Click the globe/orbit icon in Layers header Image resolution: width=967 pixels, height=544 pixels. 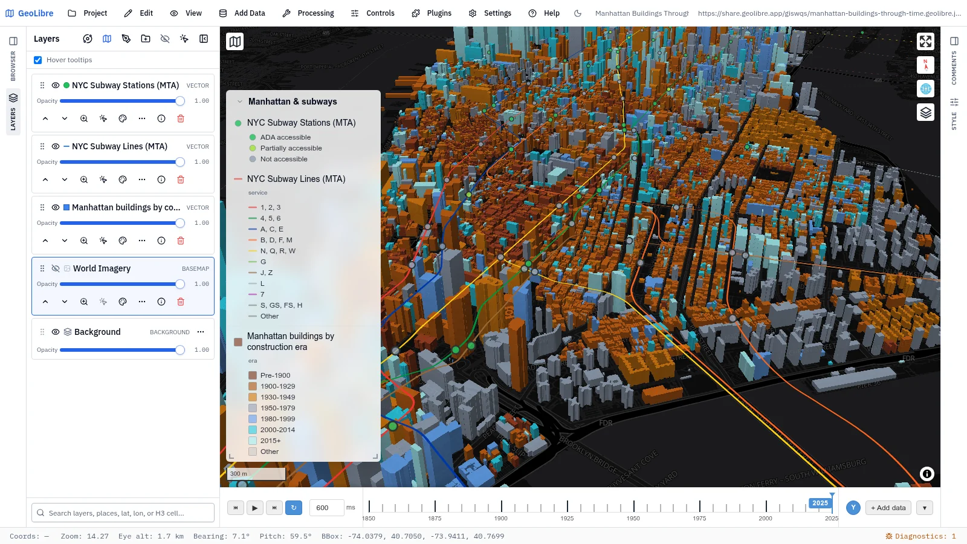click(88, 39)
